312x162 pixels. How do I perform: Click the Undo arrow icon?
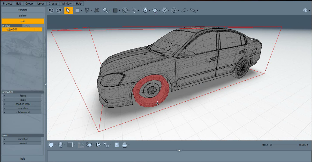pyautogui.click(x=51, y=10)
